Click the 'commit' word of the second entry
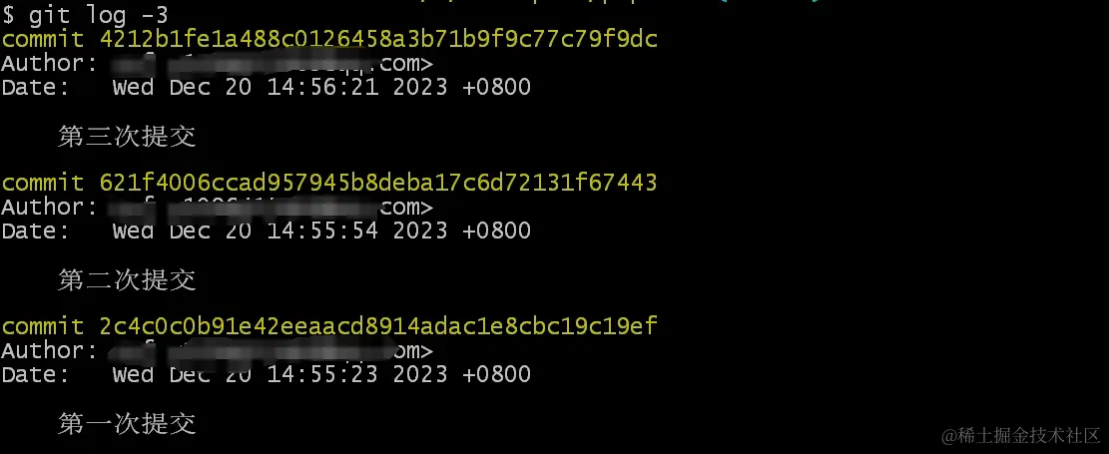The image size is (1109, 454). (43, 184)
